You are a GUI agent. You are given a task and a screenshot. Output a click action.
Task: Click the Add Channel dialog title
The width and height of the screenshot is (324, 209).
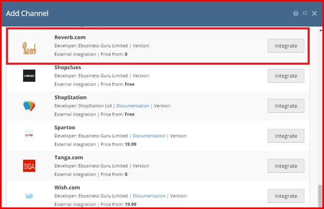pyautogui.click(x=27, y=14)
